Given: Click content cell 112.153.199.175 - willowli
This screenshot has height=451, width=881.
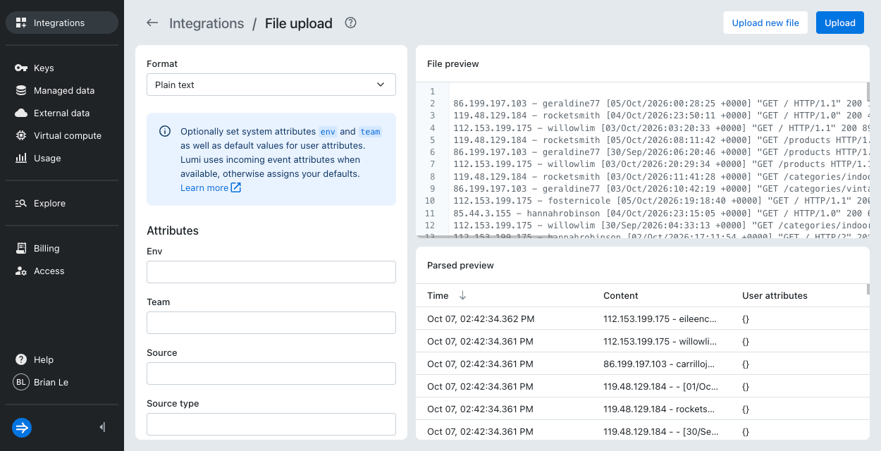Looking at the screenshot, I should pos(659,341).
